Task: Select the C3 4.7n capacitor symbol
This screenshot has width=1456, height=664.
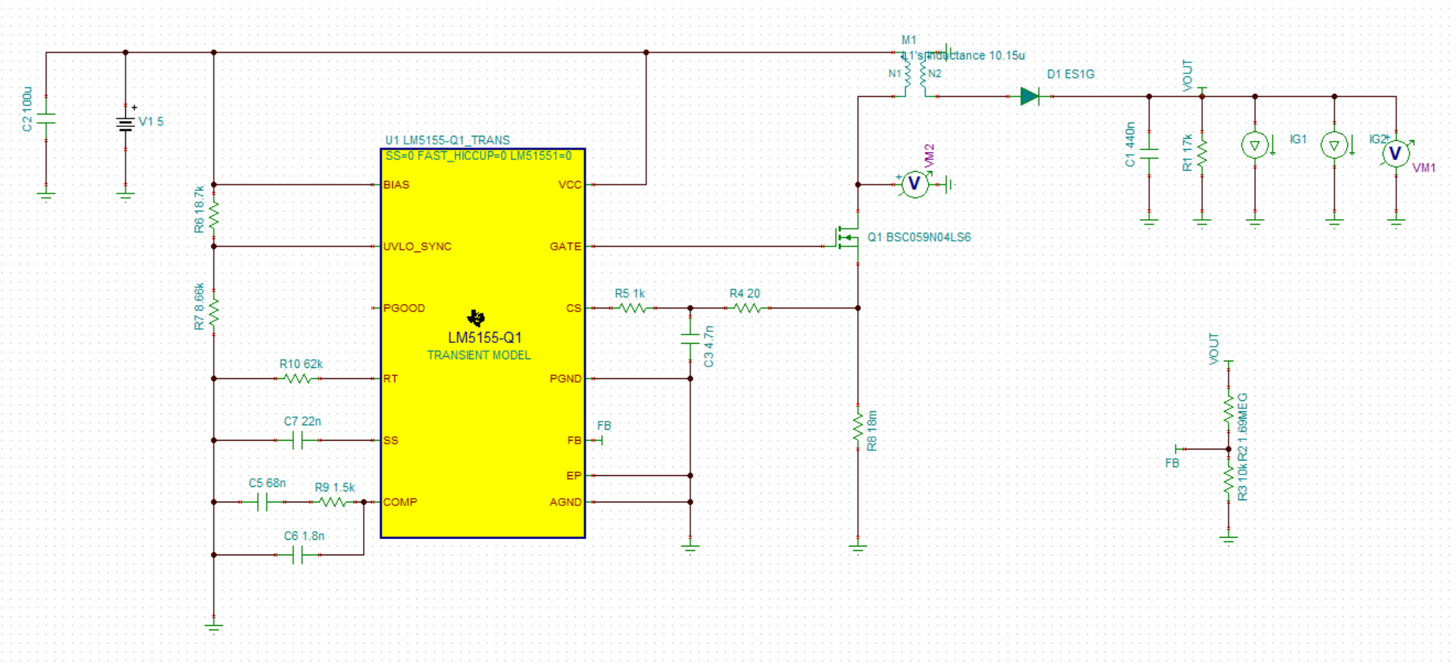Action: (x=690, y=339)
